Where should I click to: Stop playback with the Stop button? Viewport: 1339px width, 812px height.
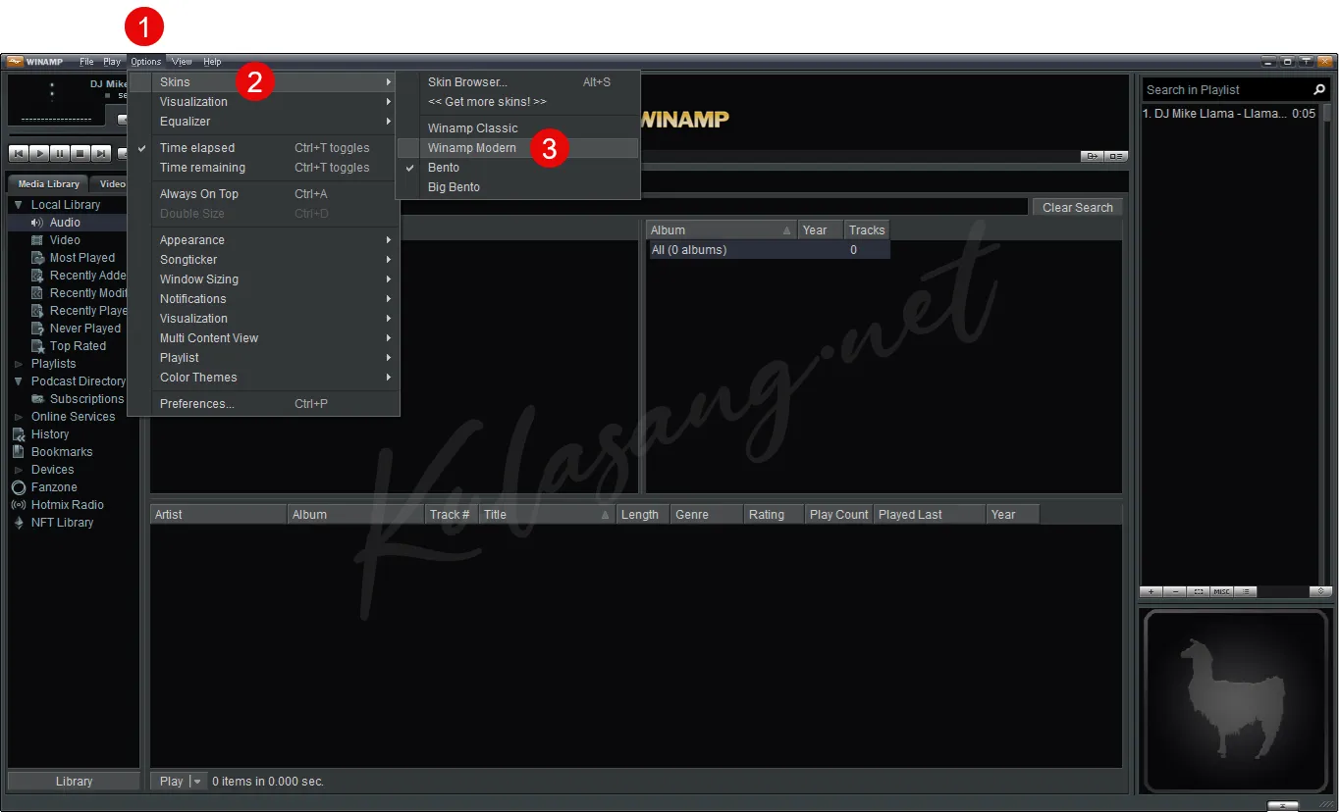[x=80, y=153]
